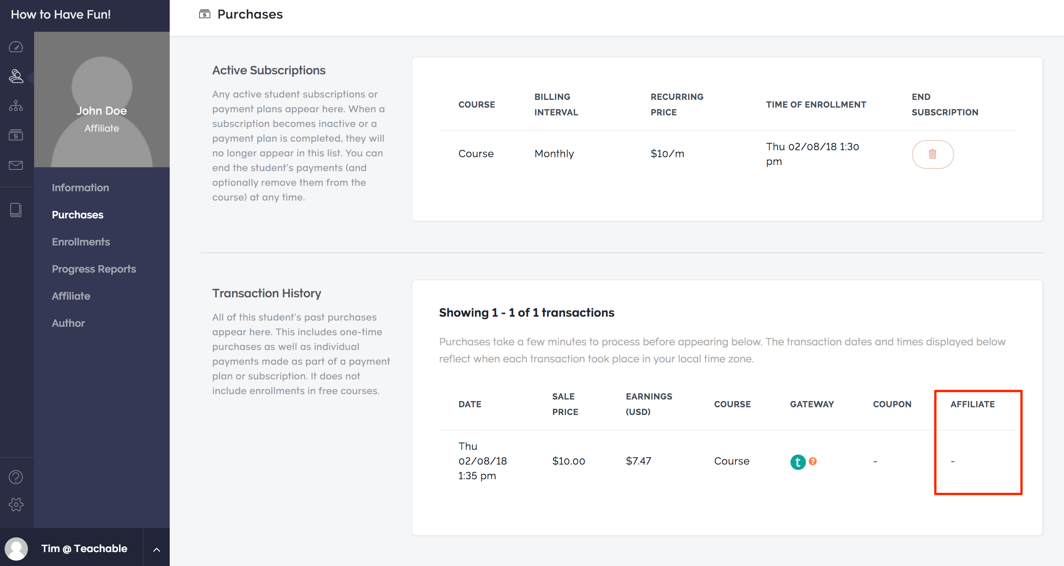Open the Help question mark icon
1064x566 pixels.
[16, 477]
